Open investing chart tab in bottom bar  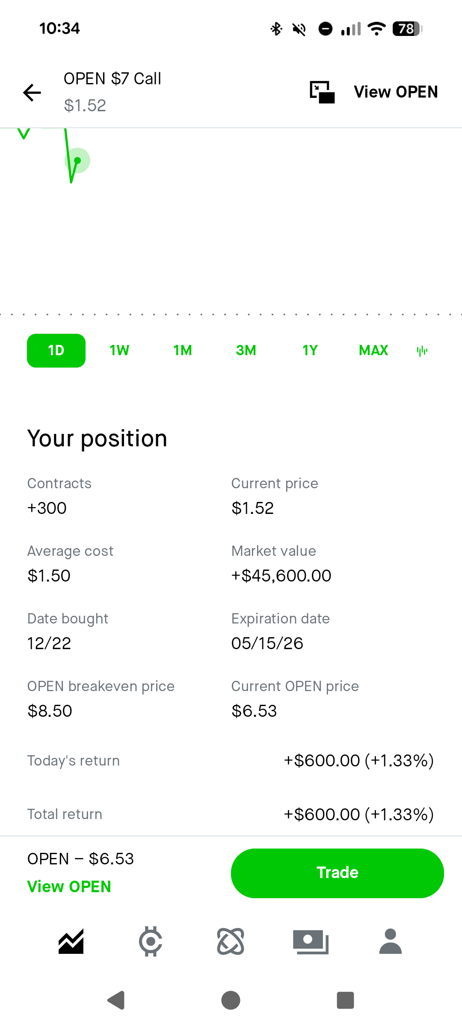tap(71, 941)
